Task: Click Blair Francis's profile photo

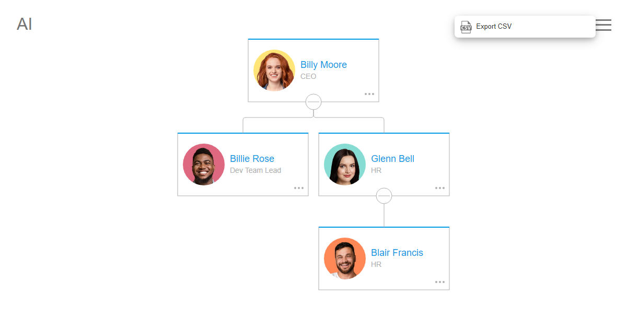Action: tap(345, 258)
